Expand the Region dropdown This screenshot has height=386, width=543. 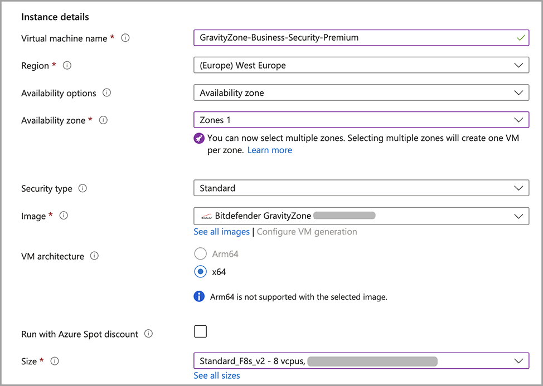[x=361, y=66]
